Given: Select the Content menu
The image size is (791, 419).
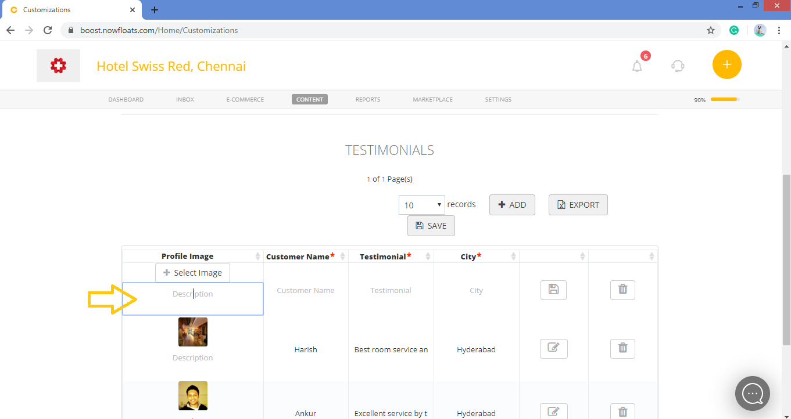Looking at the screenshot, I should (310, 99).
